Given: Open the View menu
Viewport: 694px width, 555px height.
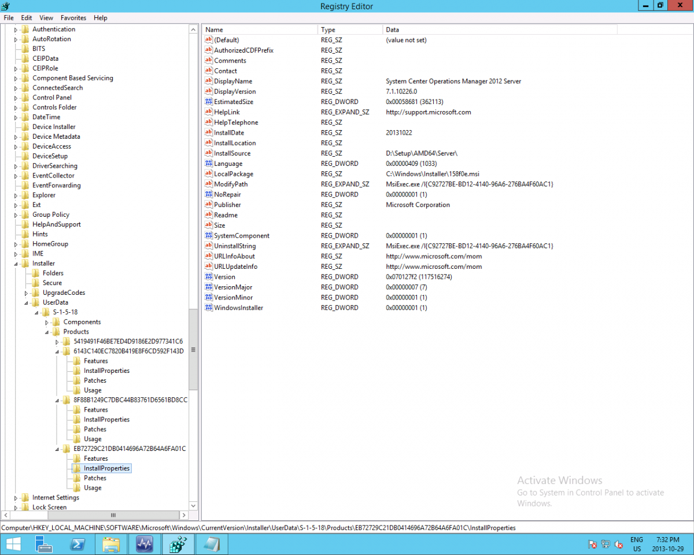Looking at the screenshot, I should pos(46,18).
